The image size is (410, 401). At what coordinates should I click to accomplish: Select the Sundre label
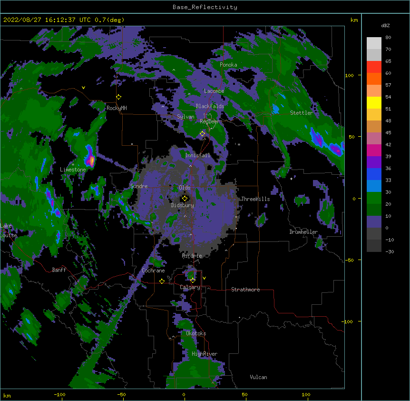click(139, 186)
